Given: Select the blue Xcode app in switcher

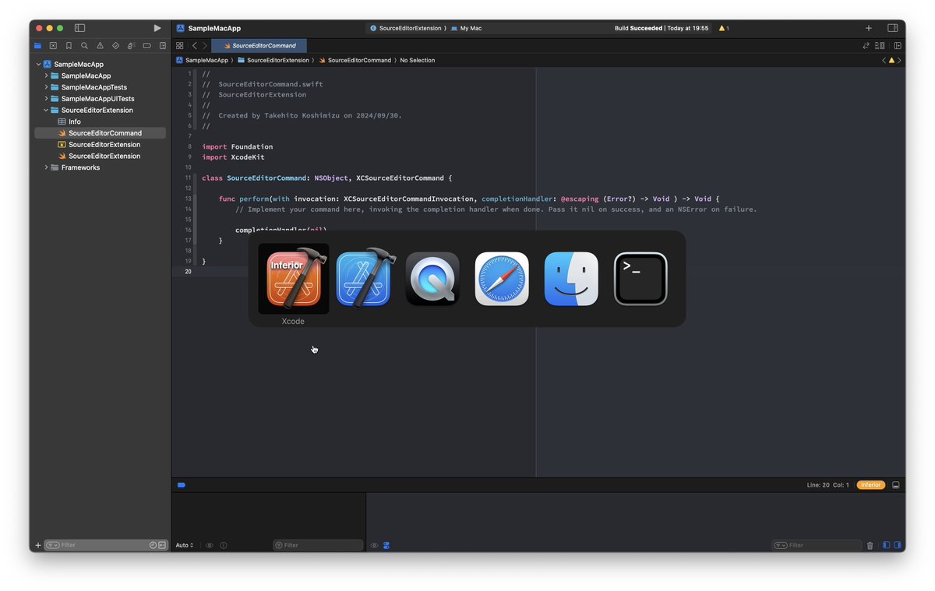Looking at the screenshot, I should (363, 279).
